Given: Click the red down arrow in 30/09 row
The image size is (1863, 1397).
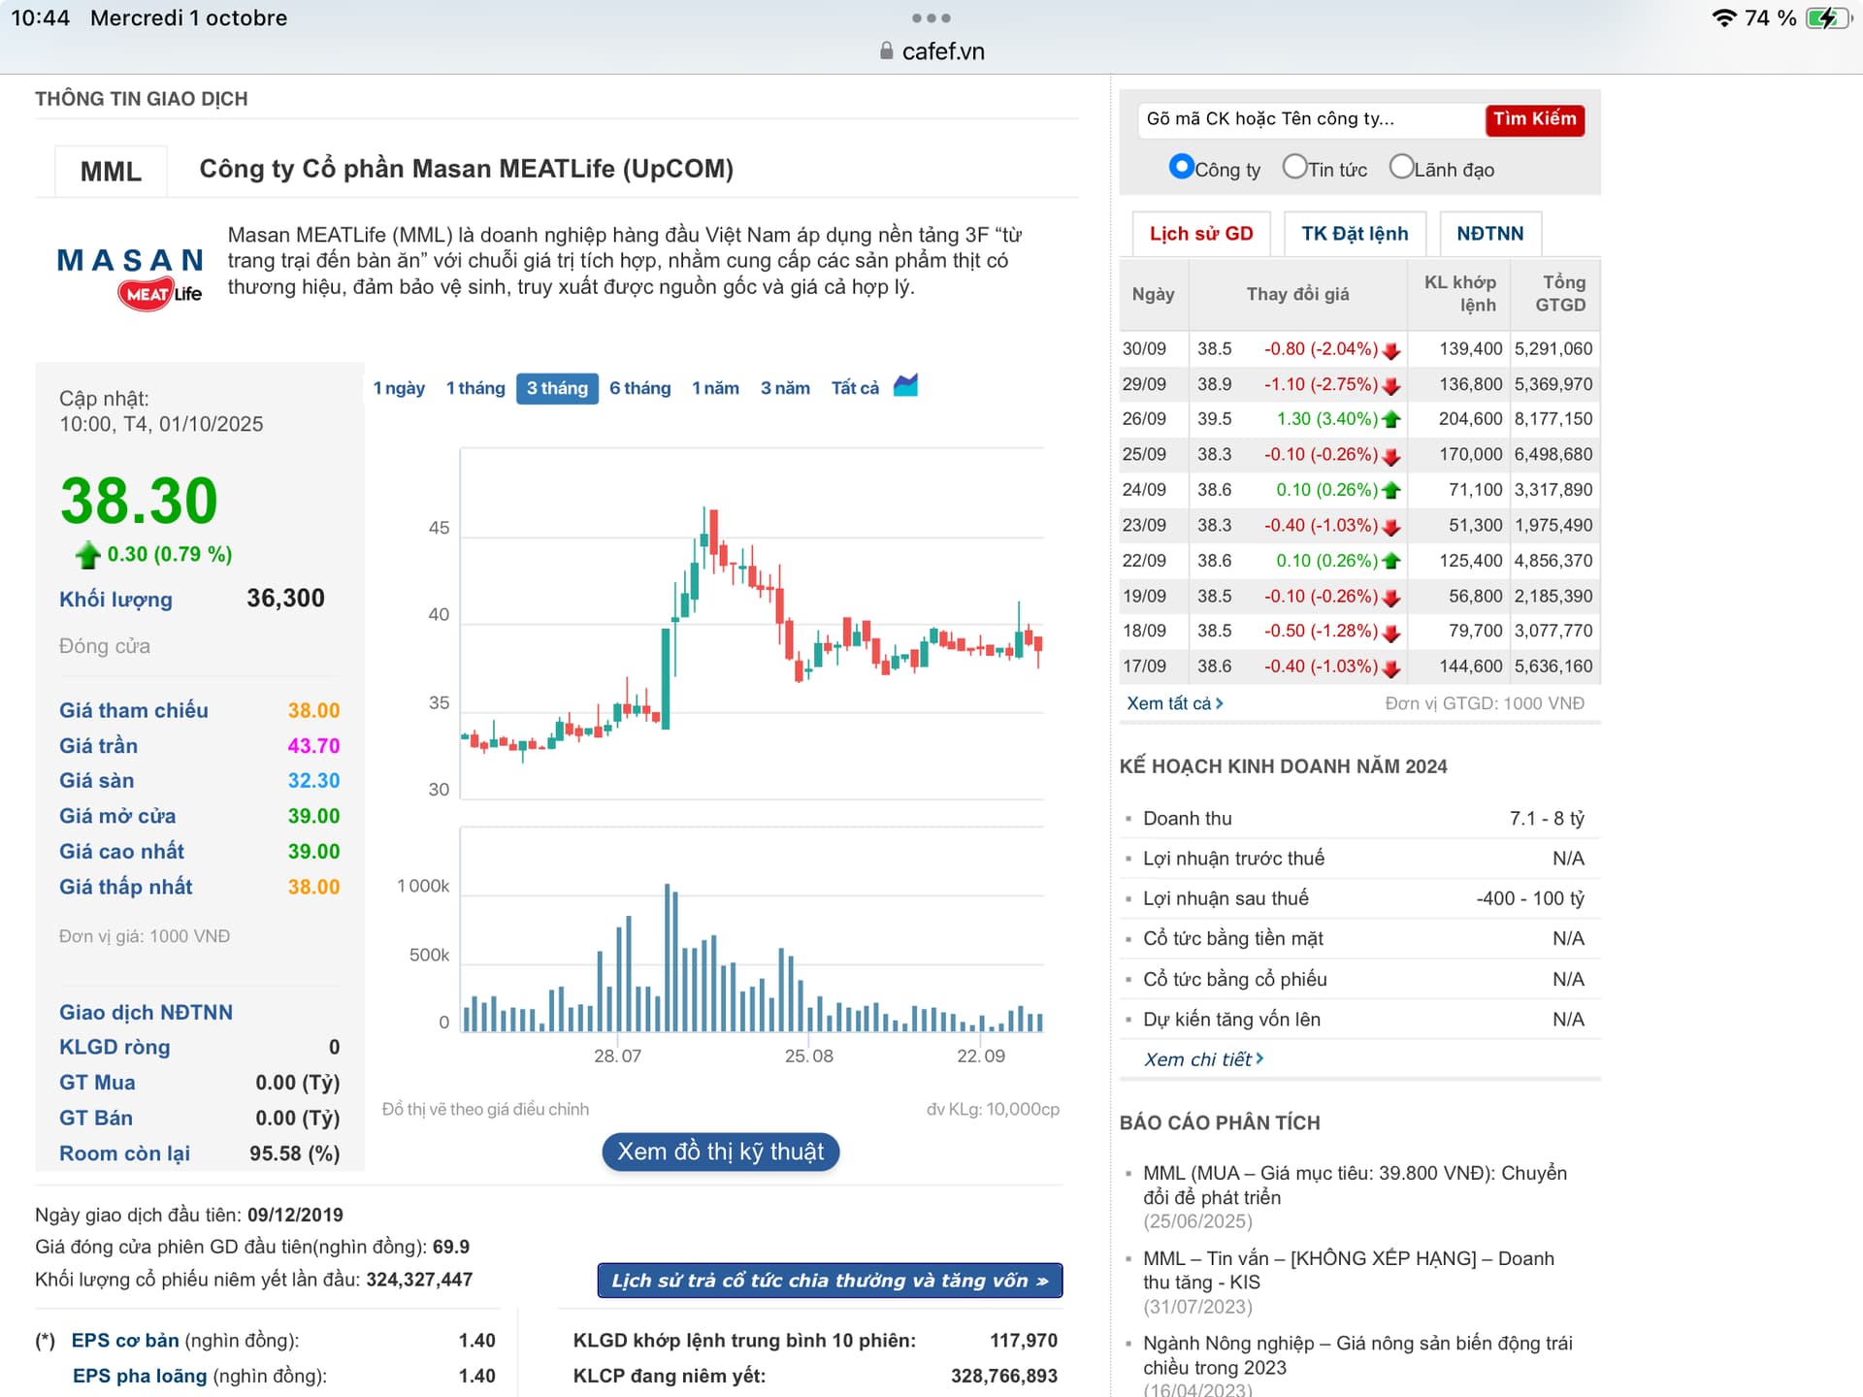Looking at the screenshot, I should point(1391,350).
